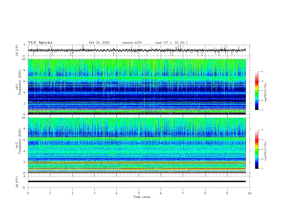Click the "2" kHz tick on ch.1 axis
Image resolution: width=281 pixels, height=217 pixels.
coord(25,104)
